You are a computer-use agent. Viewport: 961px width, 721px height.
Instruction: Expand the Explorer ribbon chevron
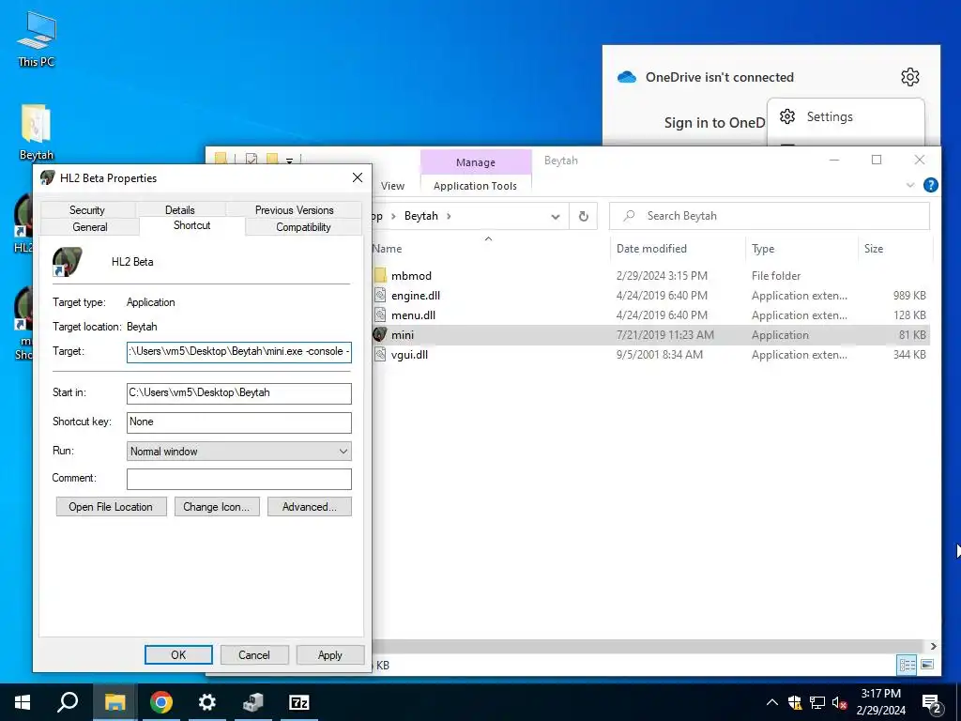pos(910,185)
